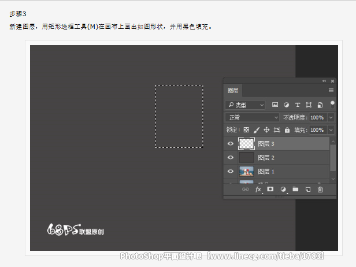Image resolution: width=356 pixels, height=267 pixels.
Task: Delete layer with trash icon
Action: tap(320, 190)
